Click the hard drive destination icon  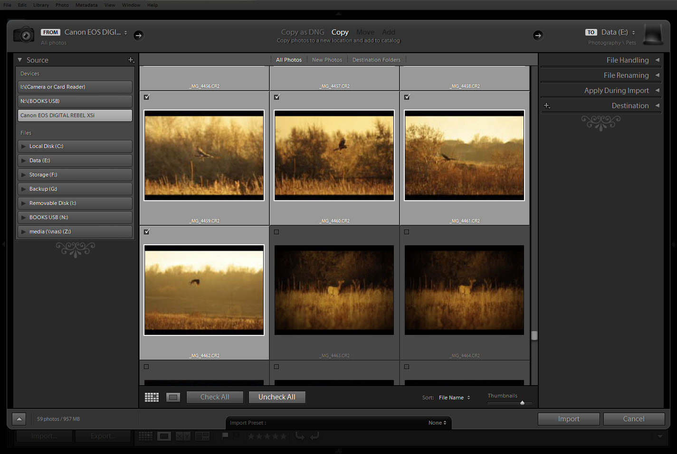pos(653,35)
